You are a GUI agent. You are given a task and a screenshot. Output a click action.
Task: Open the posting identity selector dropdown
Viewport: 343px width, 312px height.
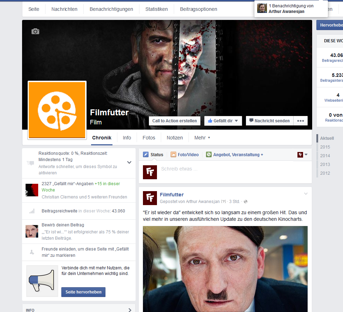[302, 155]
